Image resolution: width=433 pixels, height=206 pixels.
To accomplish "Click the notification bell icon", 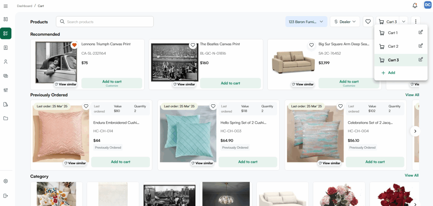I will 415,5.
